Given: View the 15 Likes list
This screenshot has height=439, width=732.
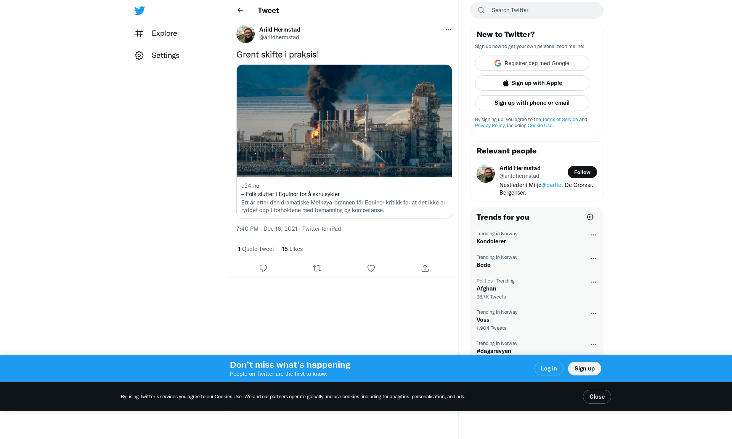Looking at the screenshot, I should (x=292, y=249).
